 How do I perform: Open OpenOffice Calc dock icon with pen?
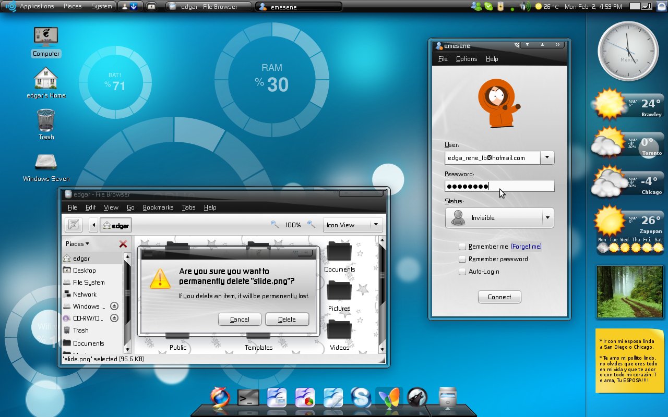332,398
